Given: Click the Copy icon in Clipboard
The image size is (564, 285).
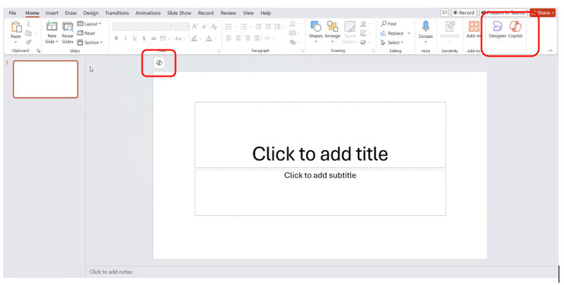Looking at the screenshot, I should click(29, 33).
